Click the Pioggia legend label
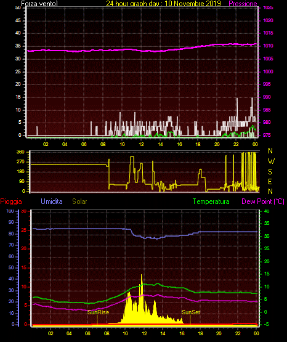This screenshot has height=342, width=287. click(11, 202)
